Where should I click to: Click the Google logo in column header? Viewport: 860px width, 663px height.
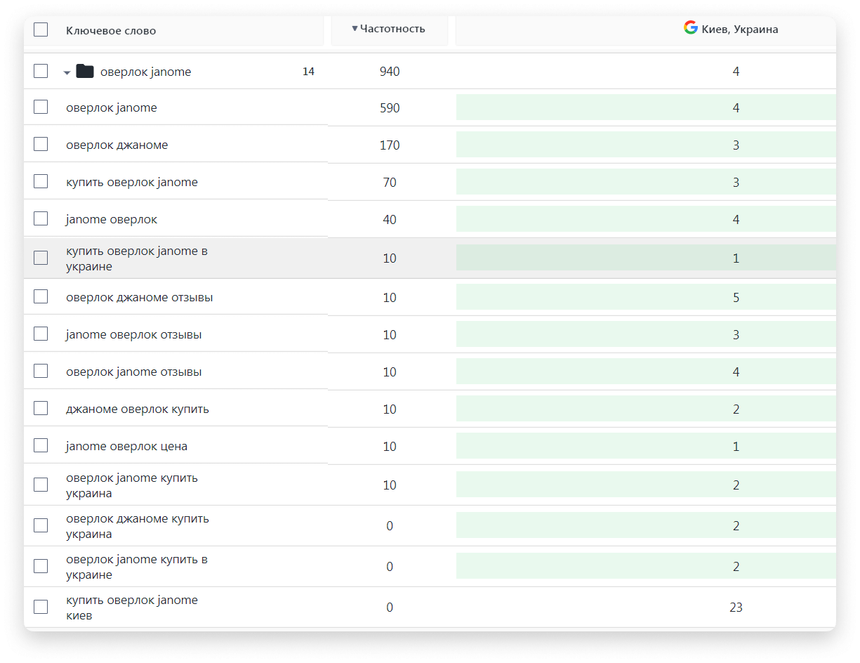pyautogui.click(x=691, y=28)
